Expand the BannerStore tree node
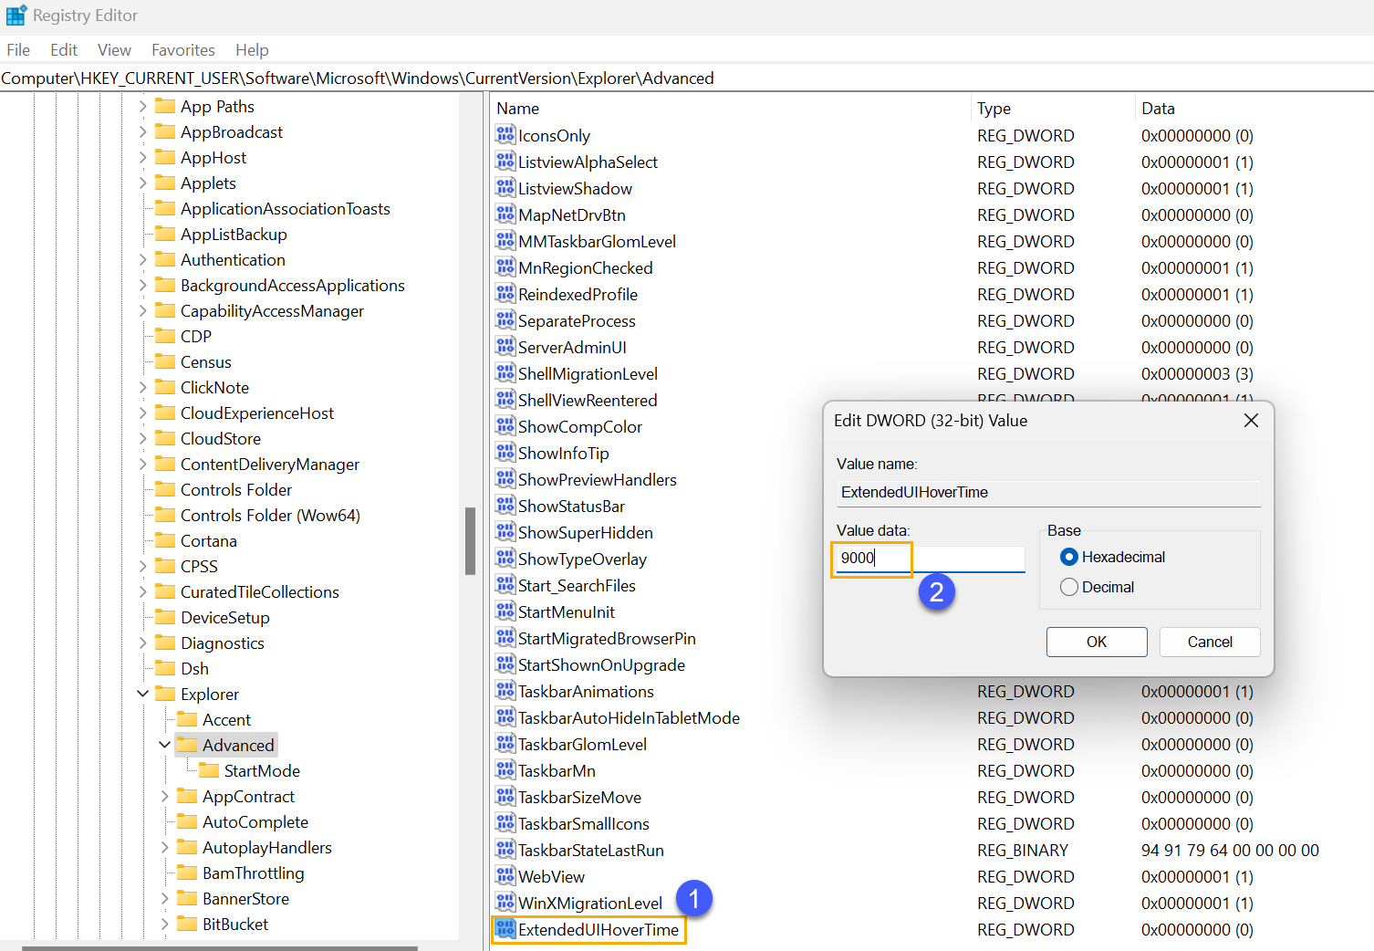 coord(165,898)
